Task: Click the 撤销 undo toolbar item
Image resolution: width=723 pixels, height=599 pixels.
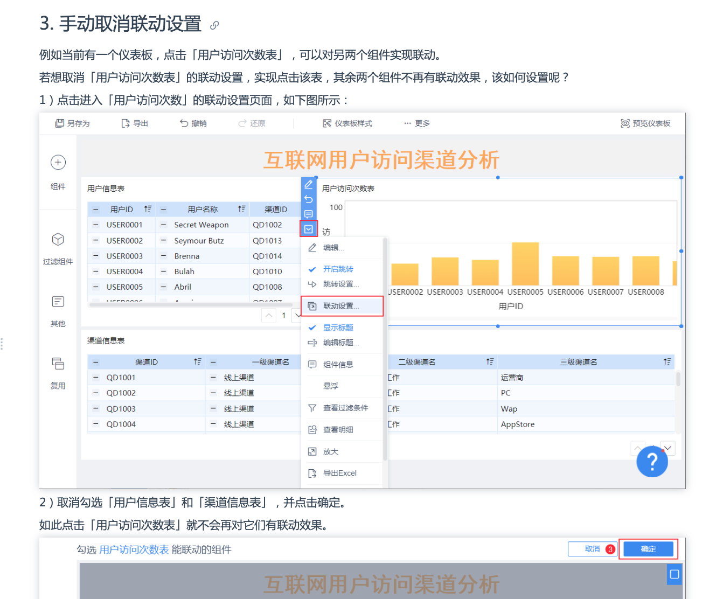Action: (193, 123)
